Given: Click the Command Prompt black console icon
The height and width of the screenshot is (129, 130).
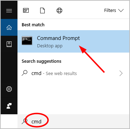Looking at the screenshot, I should 27,40.
